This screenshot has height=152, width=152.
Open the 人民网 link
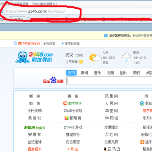click(x=111, y=103)
